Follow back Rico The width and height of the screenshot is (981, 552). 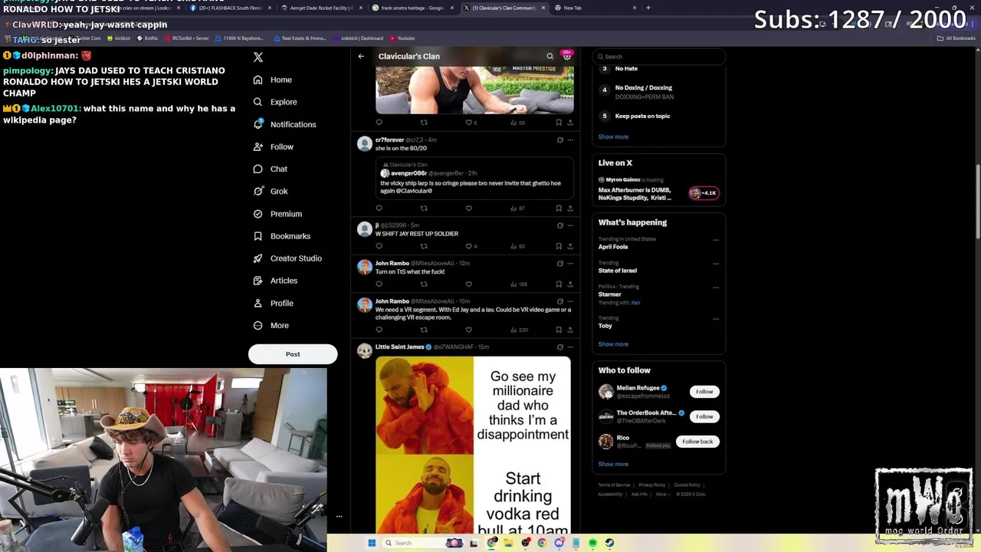[697, 442]
